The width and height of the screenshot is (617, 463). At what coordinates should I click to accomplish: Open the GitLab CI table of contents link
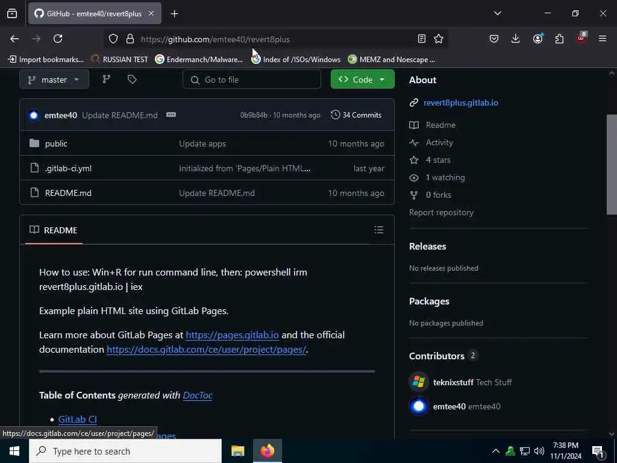coord(78,420)
